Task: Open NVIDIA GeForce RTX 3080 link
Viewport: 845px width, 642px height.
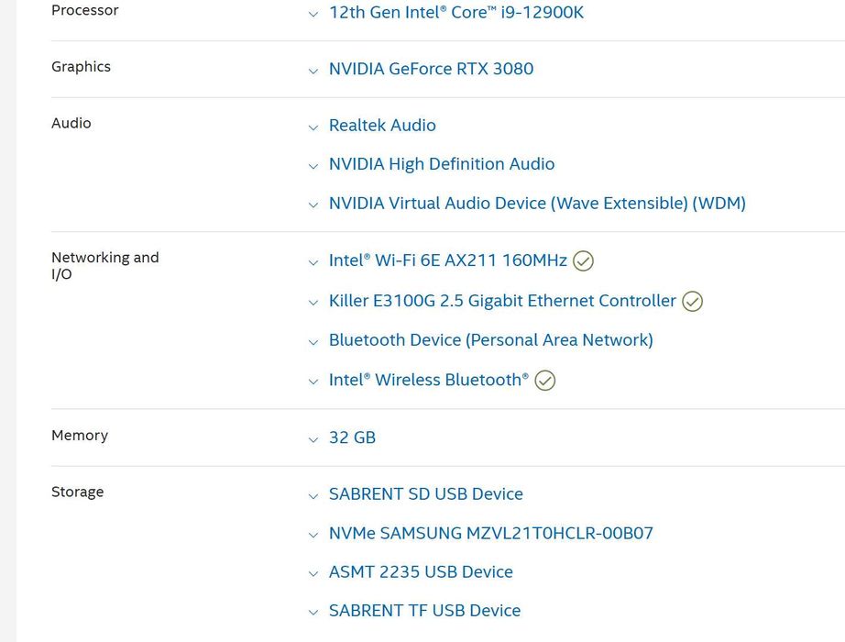Action: click(431, 69)
